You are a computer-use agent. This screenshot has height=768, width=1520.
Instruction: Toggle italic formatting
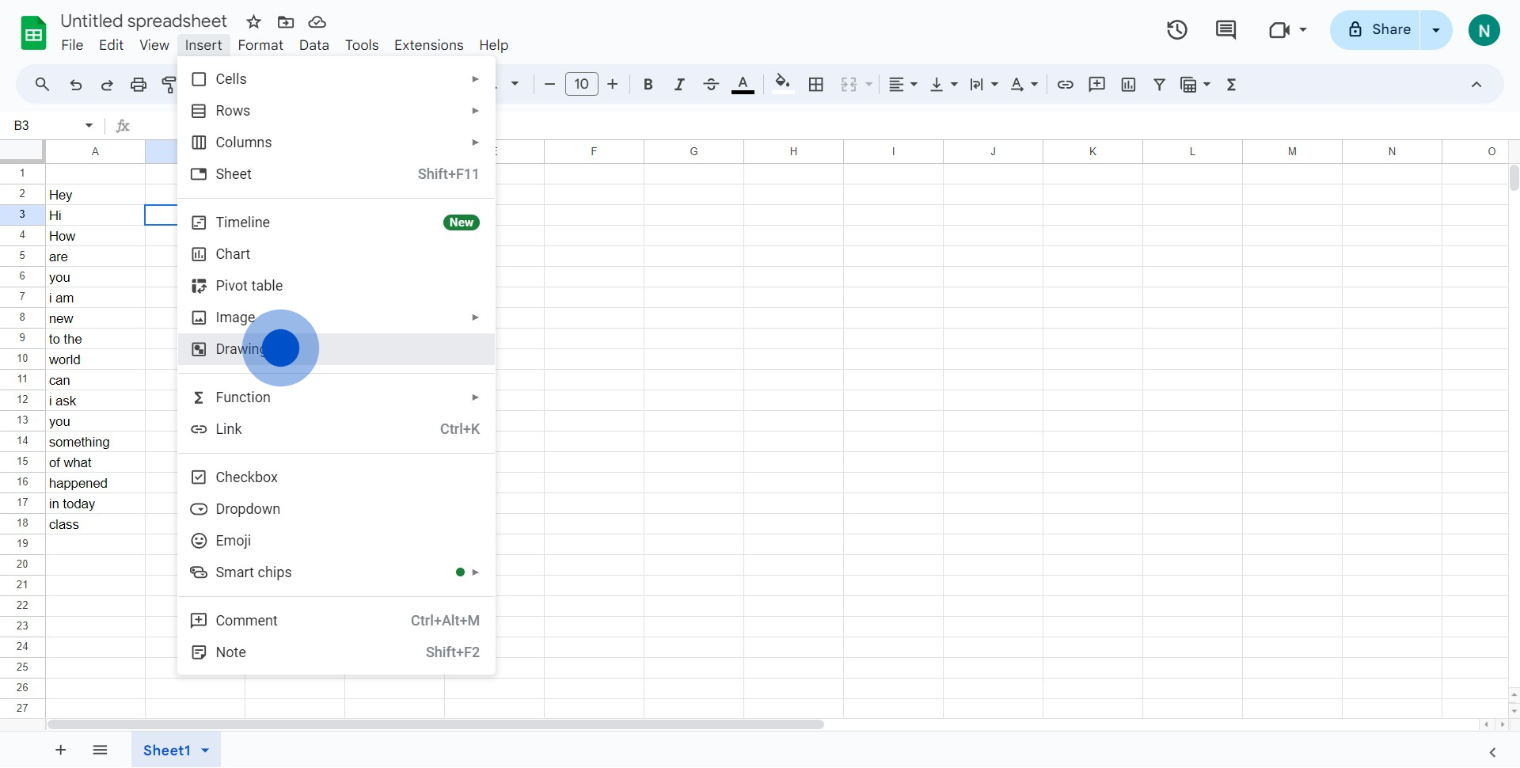click(678, 85)
